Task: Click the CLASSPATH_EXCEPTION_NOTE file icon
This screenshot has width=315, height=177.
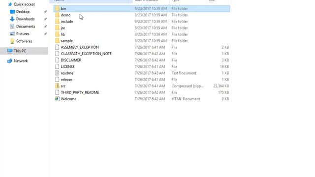Action: pos(57,54)
